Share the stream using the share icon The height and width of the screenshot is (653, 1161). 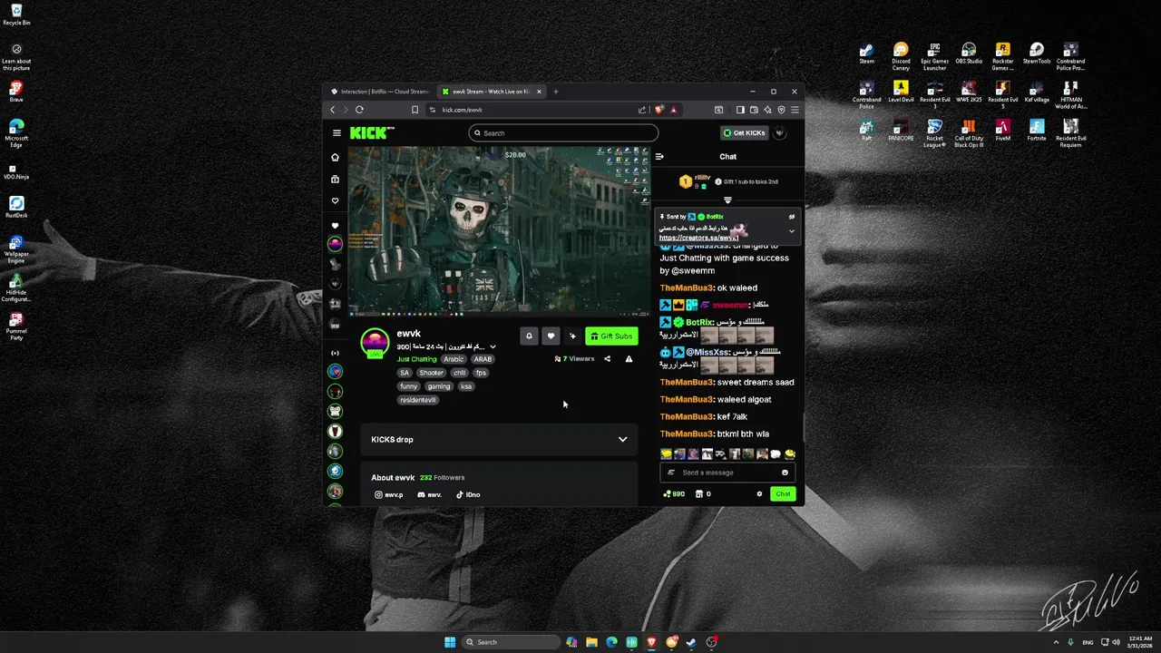pos(607,359)
